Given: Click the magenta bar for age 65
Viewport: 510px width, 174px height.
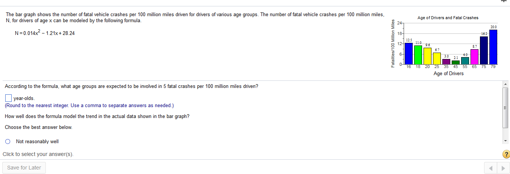Looking at the screenshot, I should 474,57.
